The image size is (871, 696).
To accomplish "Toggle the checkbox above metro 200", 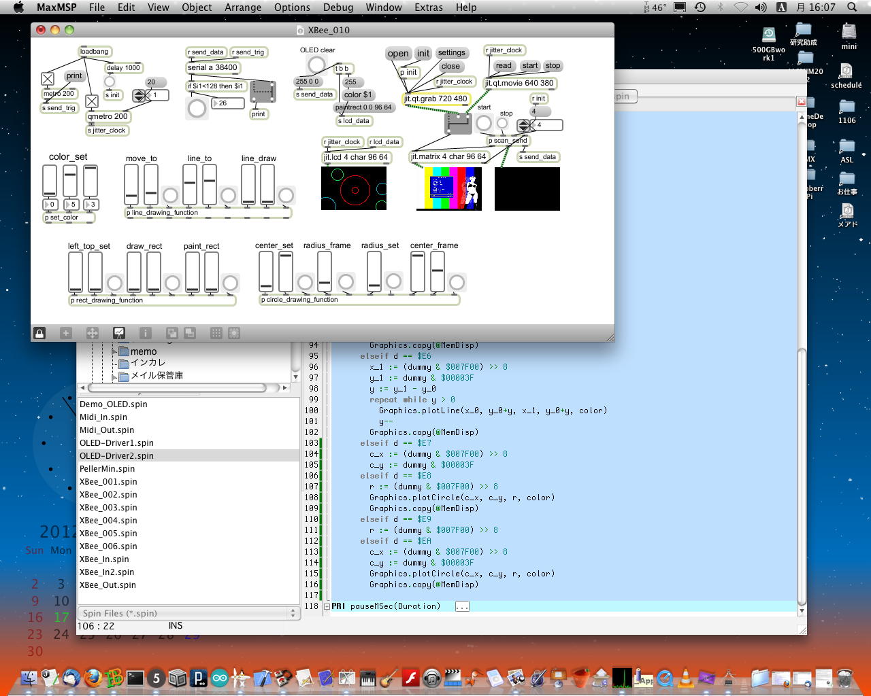I will point(48,79).
